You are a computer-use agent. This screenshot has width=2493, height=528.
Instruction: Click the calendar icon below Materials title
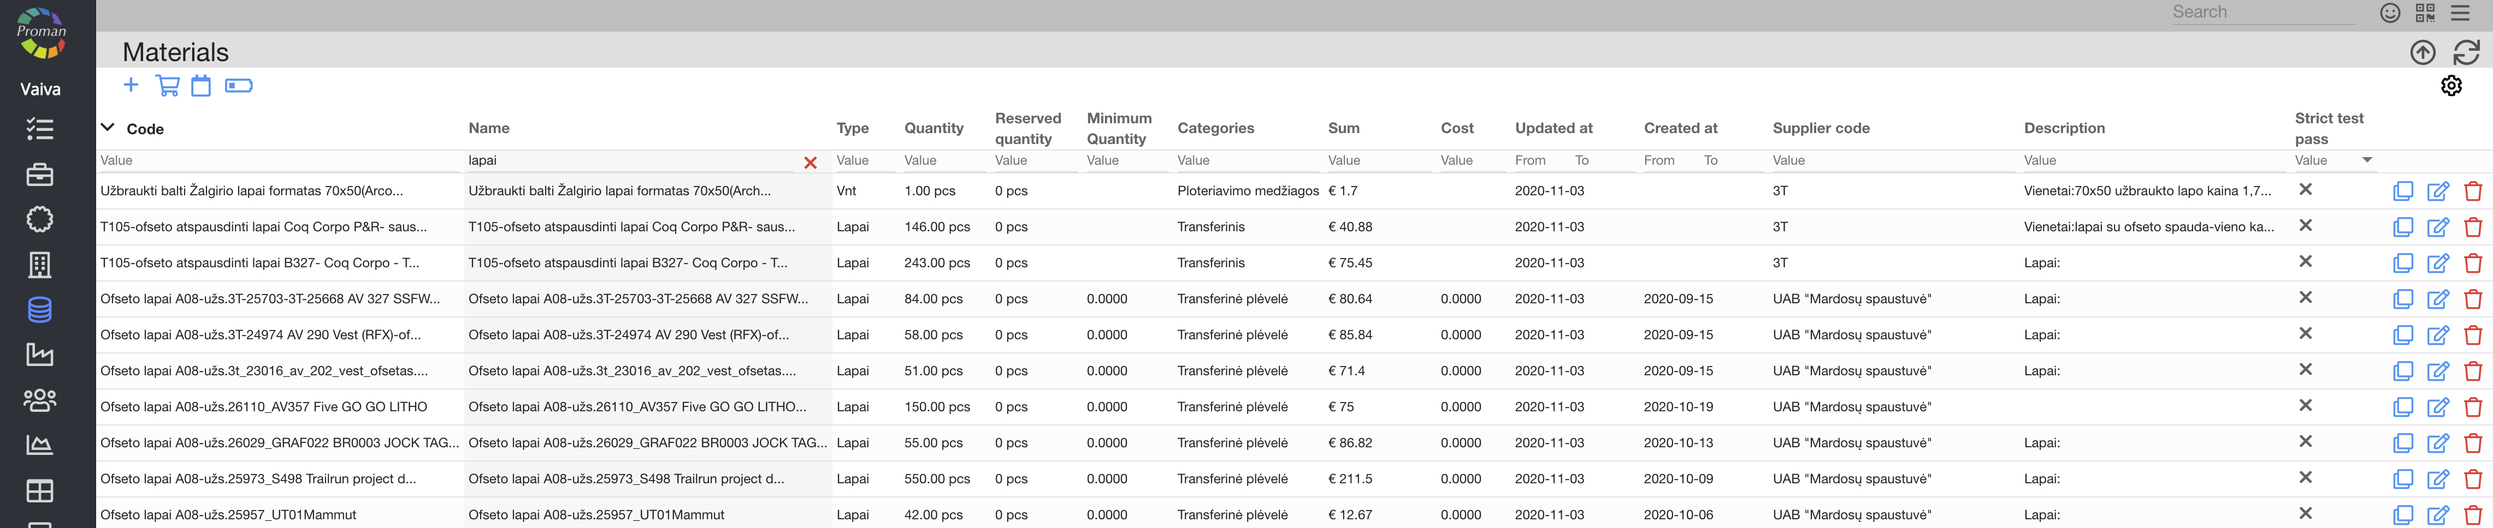click(x=202, y=86)
